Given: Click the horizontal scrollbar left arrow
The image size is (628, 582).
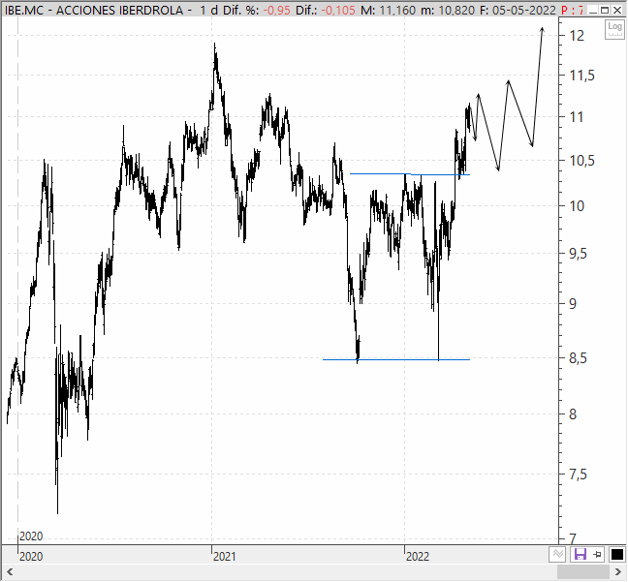Looking at the screenshot, I should pyautogui.click(x=10, y=572).
